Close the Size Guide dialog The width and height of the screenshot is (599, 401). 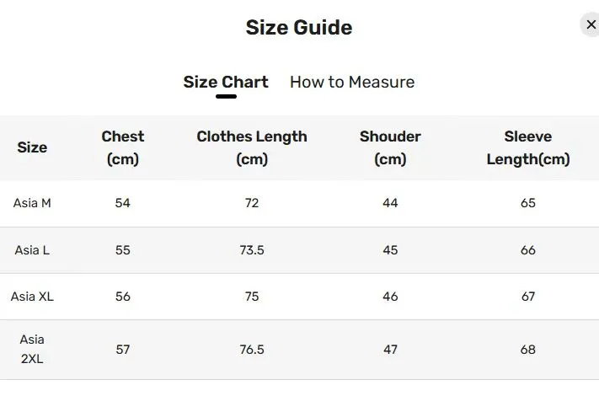590,25
